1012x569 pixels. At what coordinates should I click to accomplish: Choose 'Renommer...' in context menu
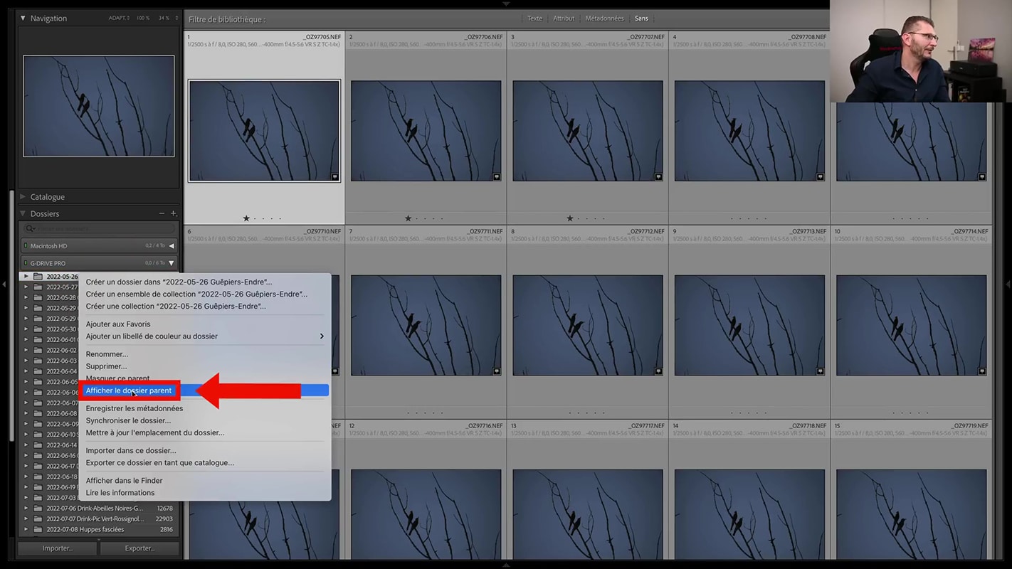tap(107, 354)
